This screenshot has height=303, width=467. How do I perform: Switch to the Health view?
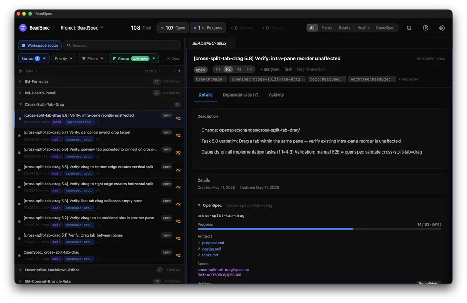pos(363,27)
